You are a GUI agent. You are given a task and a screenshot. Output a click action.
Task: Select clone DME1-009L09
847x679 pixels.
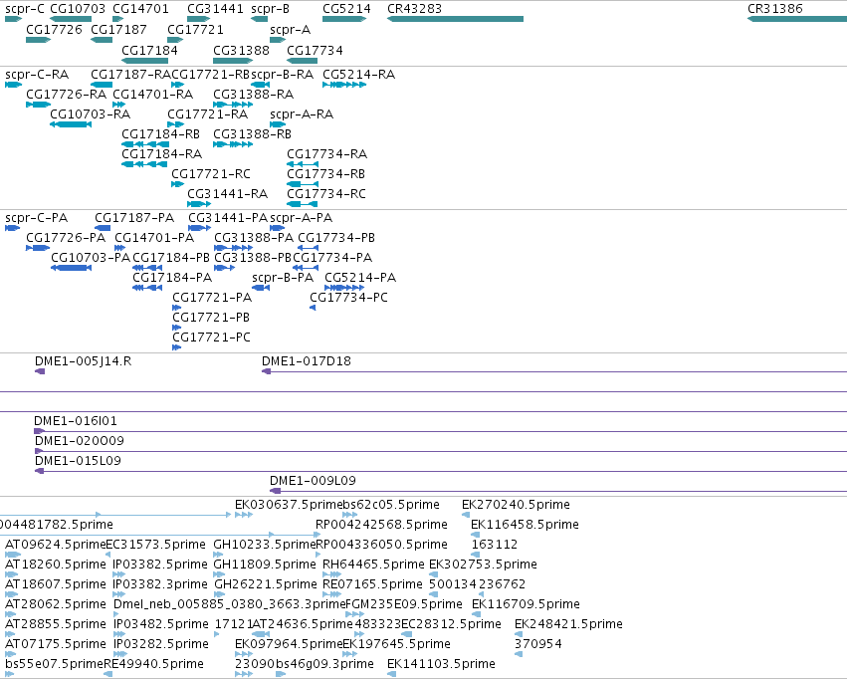(x=313, y=481)
